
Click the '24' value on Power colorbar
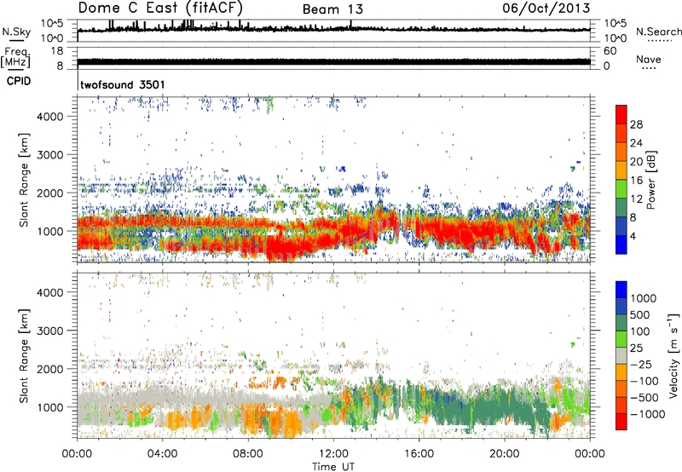[636, 143]
